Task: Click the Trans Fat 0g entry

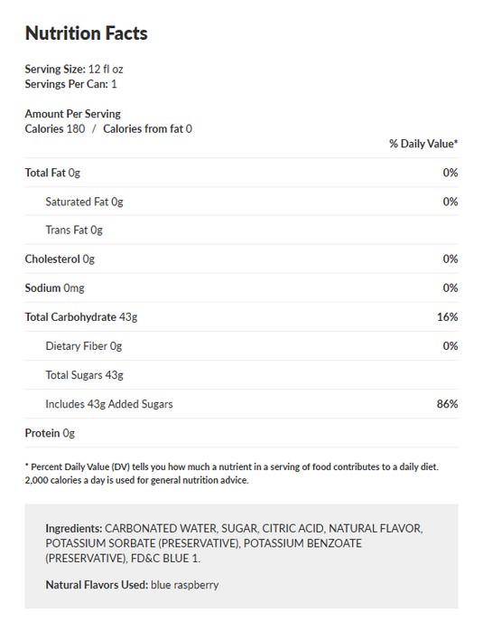Action: [74, 230]
